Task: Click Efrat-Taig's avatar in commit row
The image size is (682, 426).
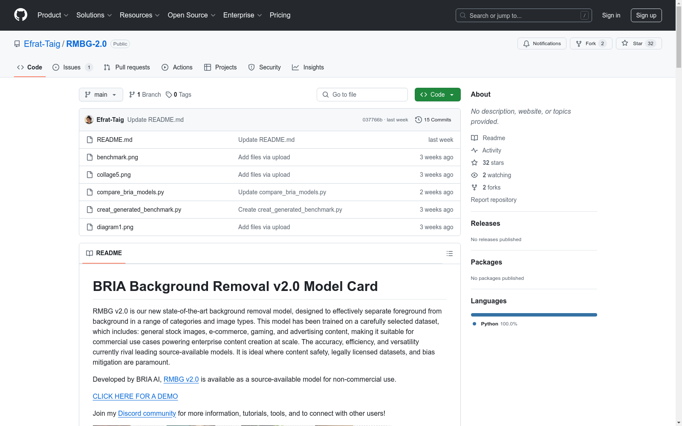Action: (89, 120)
